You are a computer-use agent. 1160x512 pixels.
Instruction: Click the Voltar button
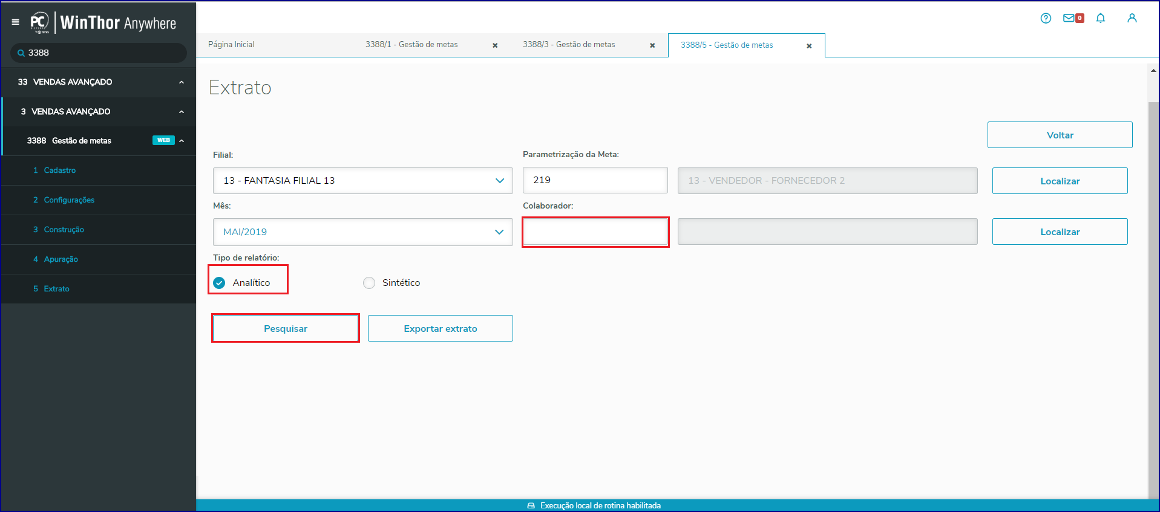pyautogui.click(x=1060, y=135)
